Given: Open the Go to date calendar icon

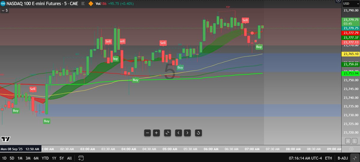Looking at the screenshot, I should tap(81, 158).
